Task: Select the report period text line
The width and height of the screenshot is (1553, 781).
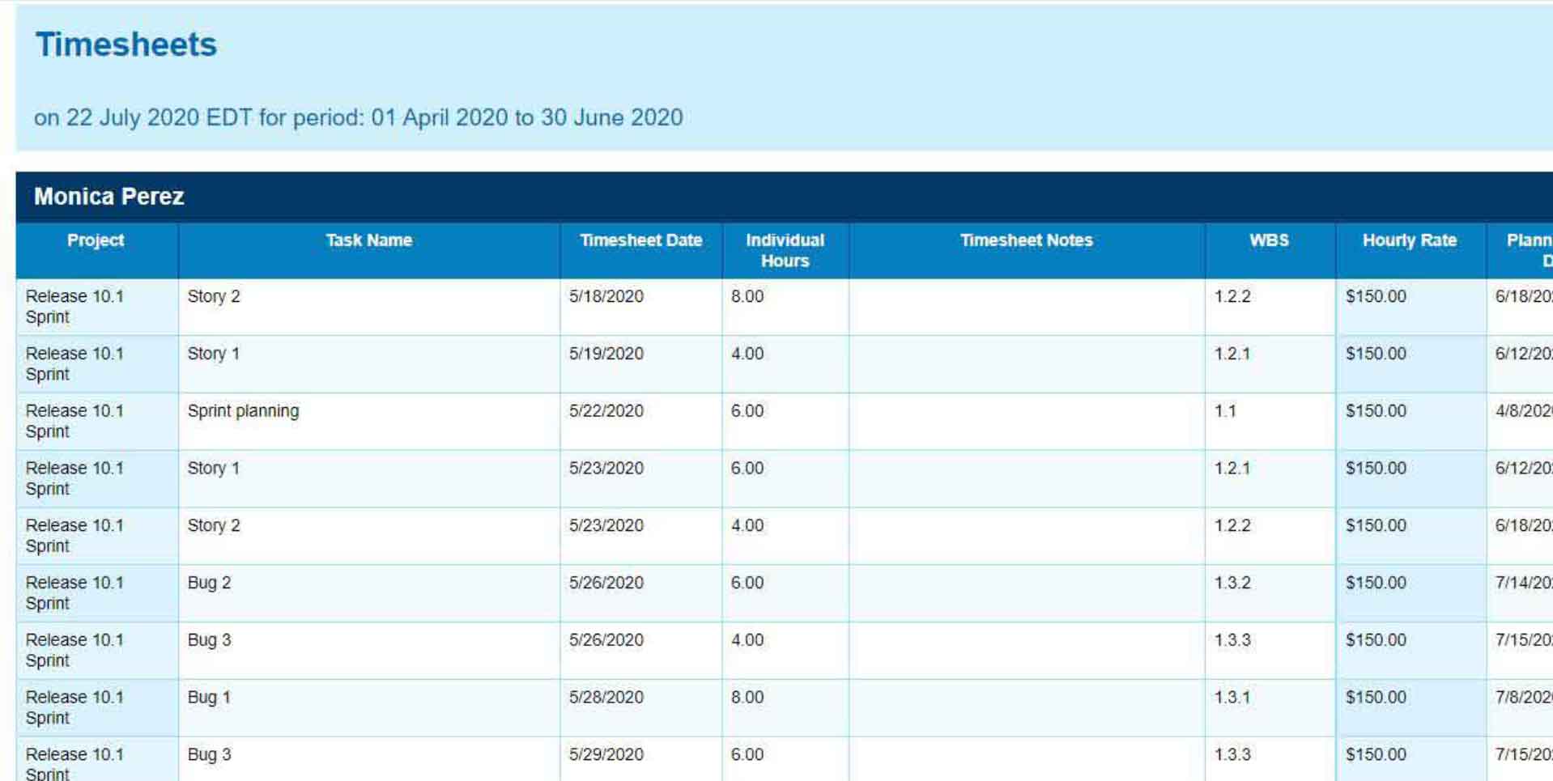Action: (x=358, y=117)
